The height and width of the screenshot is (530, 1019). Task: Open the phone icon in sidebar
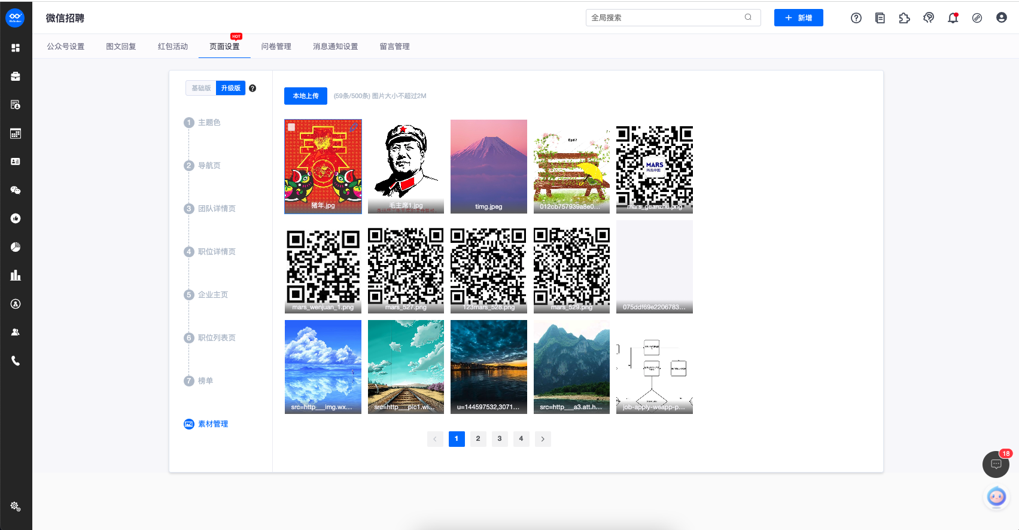click(16, 361)
